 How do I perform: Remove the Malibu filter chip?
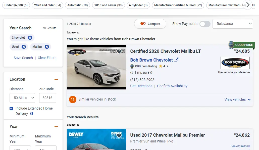pyautogui.click(x=47, y=47)
